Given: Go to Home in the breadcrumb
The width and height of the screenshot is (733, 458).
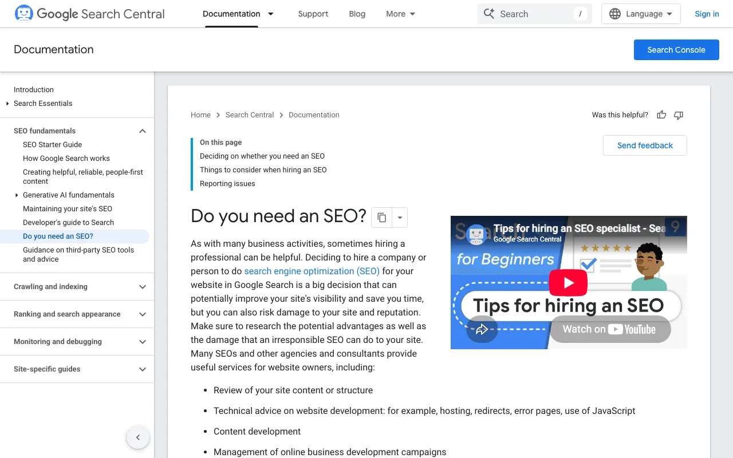Looking at the screenshot, I should [x=200, y=115].
